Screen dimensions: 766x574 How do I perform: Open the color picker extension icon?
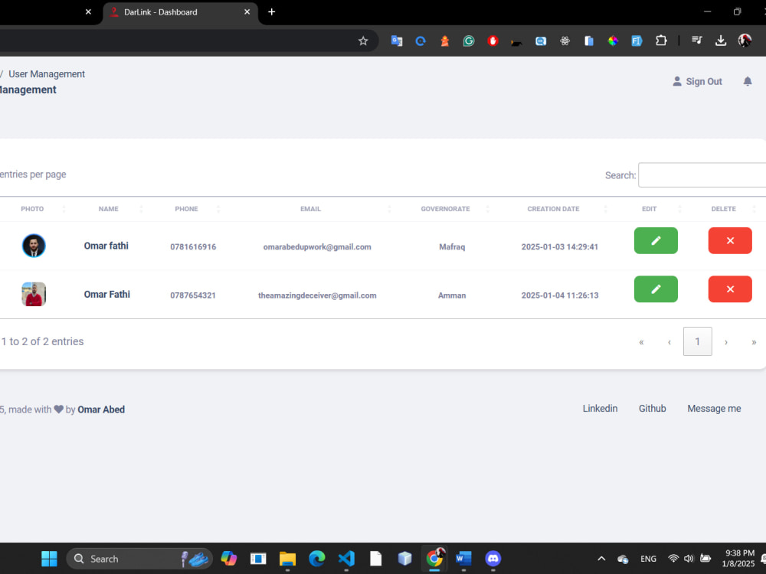[x=613, y=41]
